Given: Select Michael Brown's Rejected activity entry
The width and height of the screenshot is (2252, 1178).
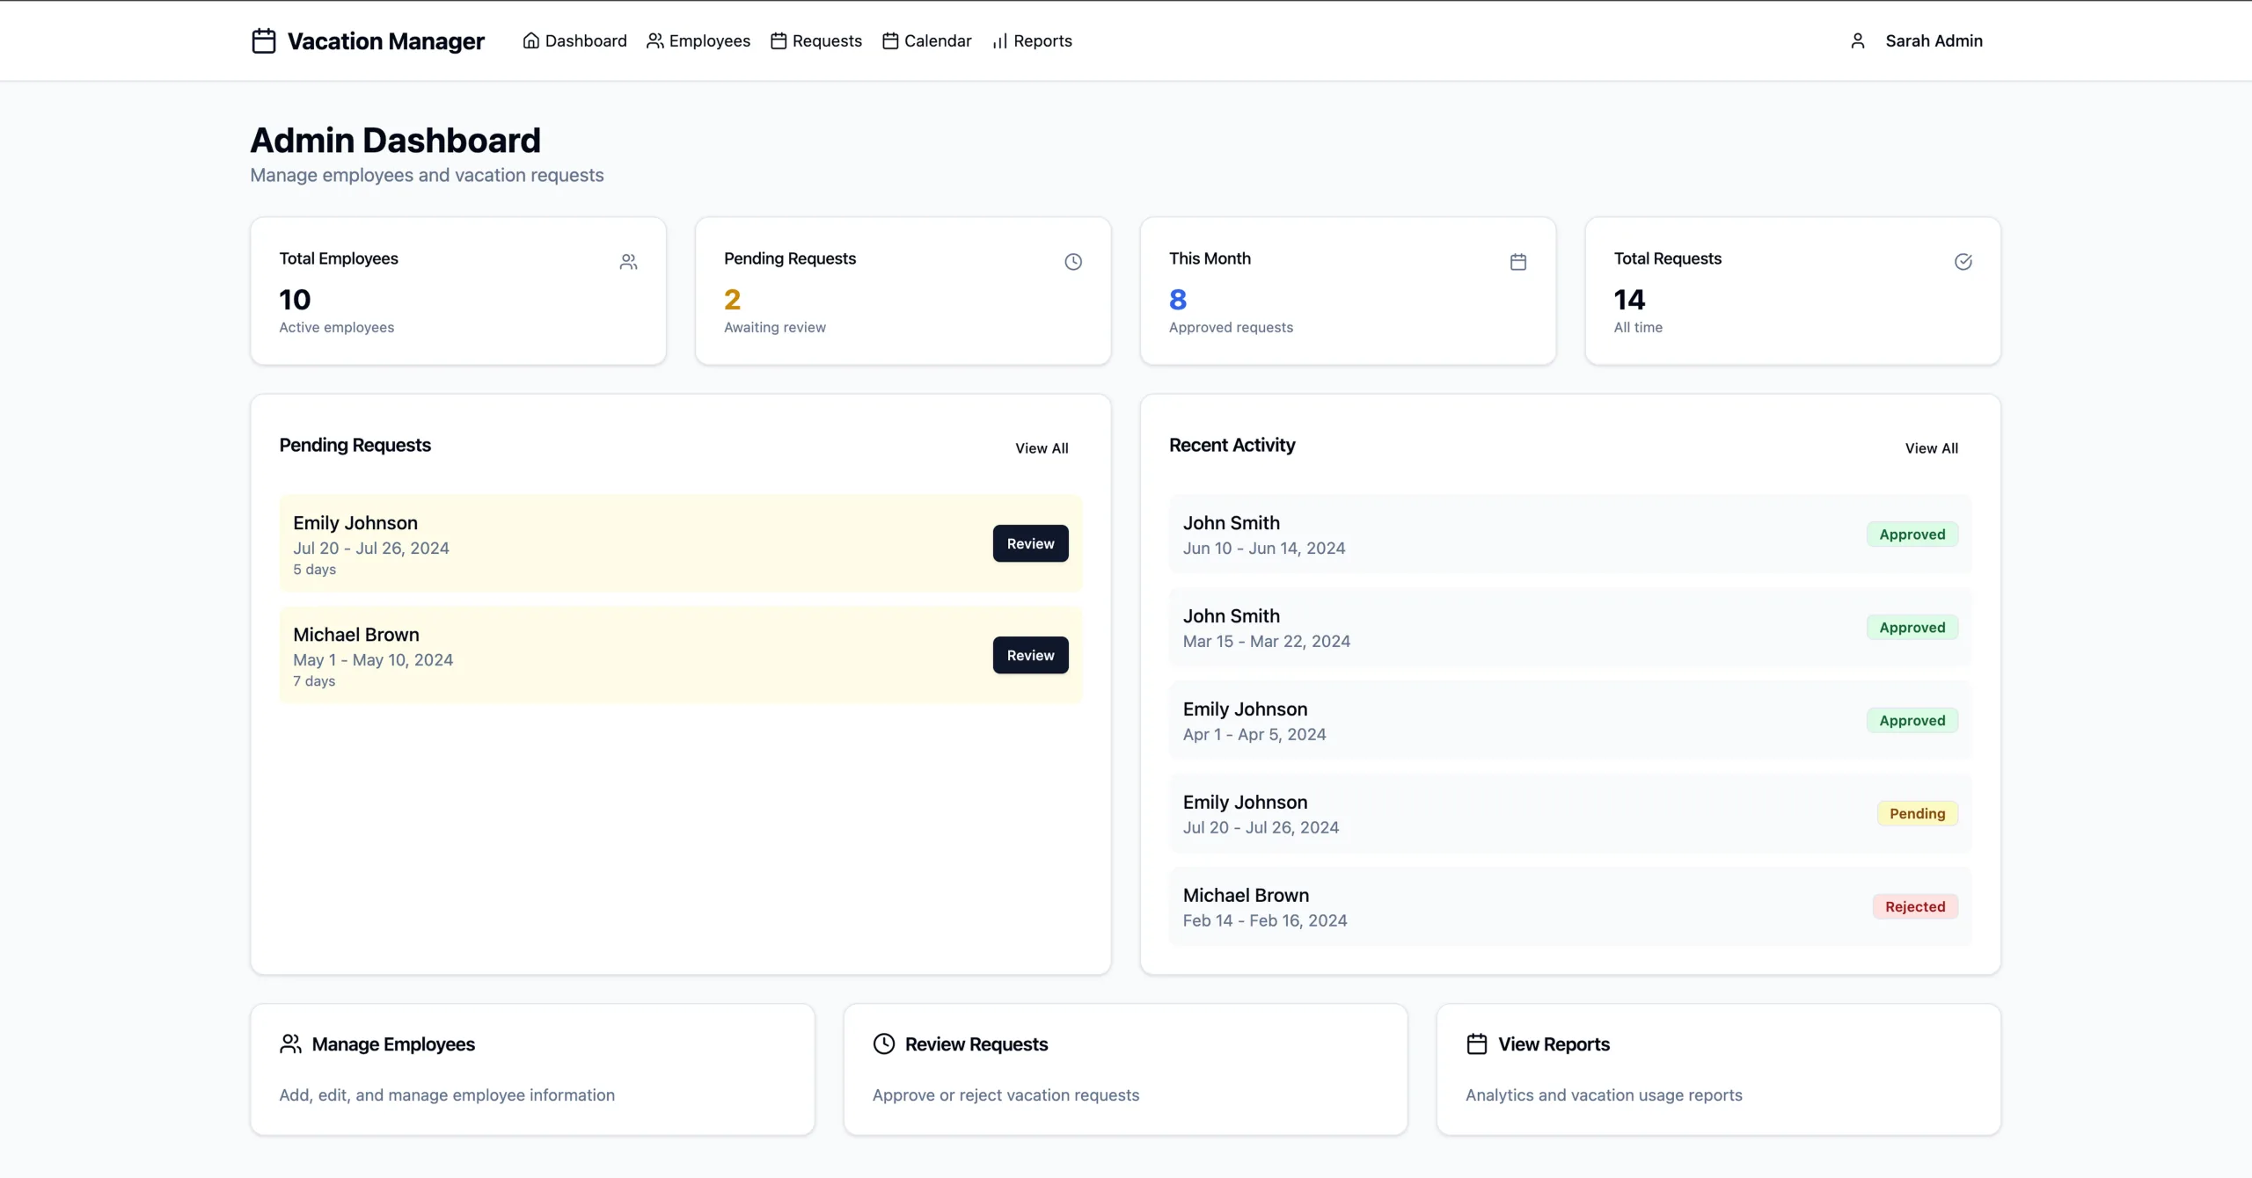Looking at the screenshot, I should [x=1569, y=906].
